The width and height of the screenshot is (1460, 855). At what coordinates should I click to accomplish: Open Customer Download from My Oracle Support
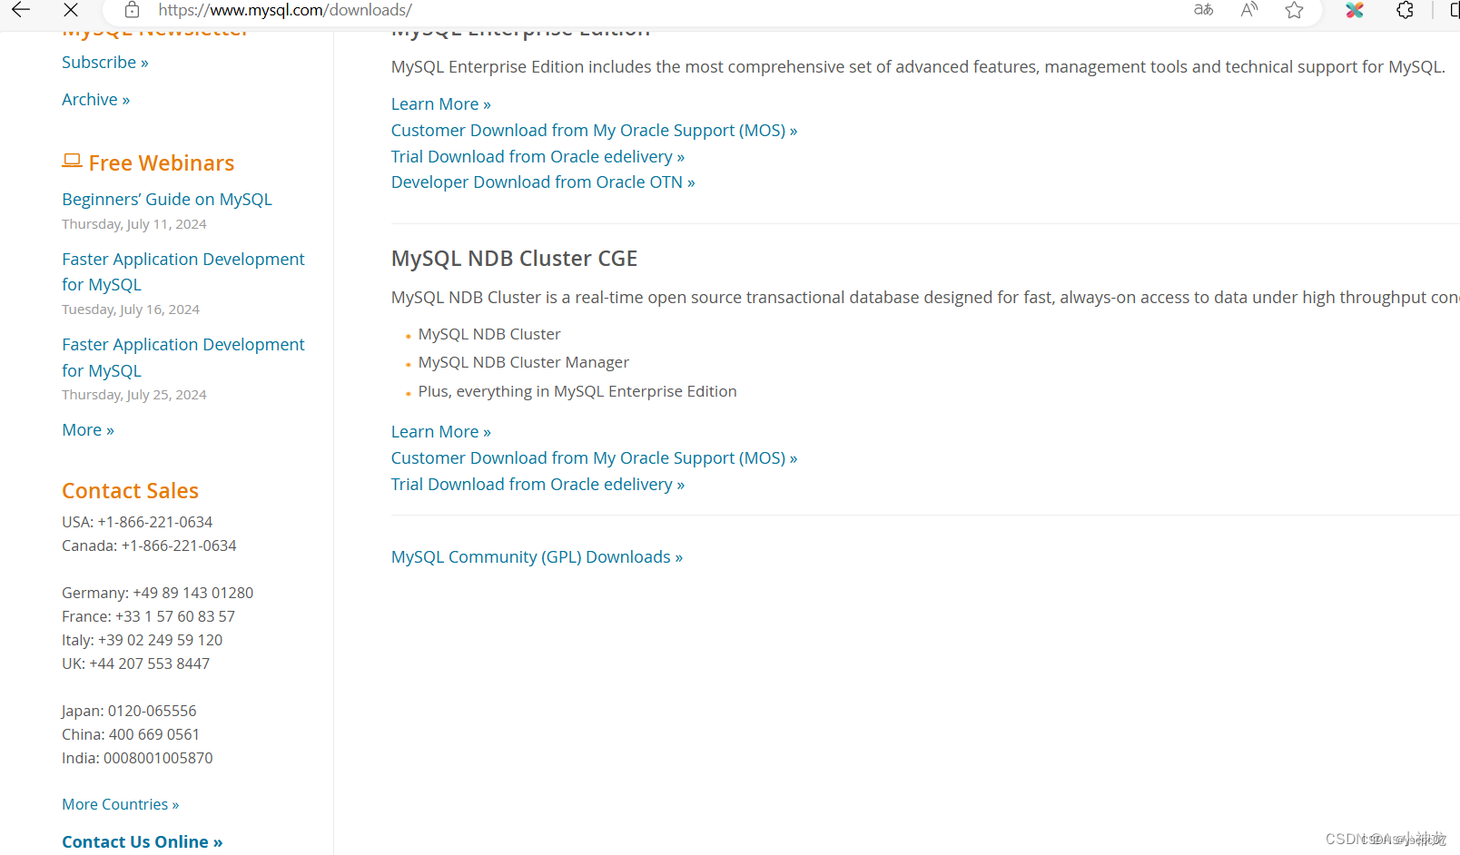pyautogui.click(x=594, y=130)
